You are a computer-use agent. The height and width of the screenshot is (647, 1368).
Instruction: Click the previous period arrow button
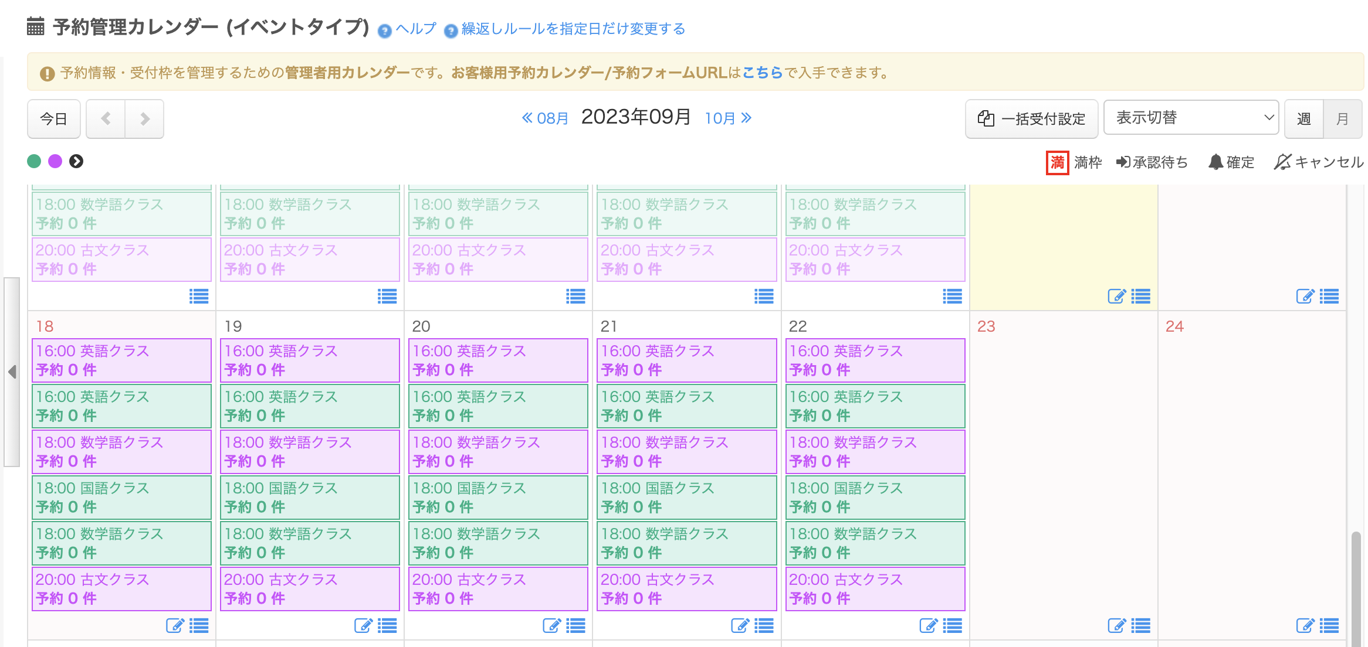(x=106, y=119)
